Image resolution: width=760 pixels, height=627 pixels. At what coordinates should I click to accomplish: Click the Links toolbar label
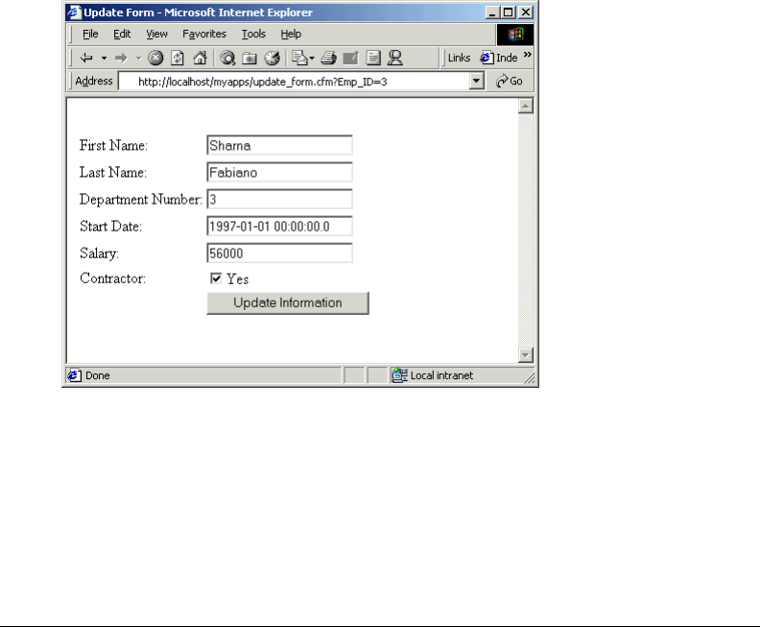coord(459,58)
